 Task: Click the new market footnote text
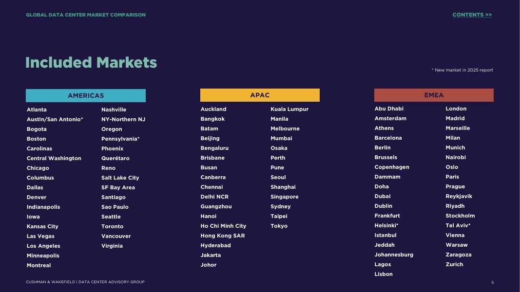click(x=462, y=70)
